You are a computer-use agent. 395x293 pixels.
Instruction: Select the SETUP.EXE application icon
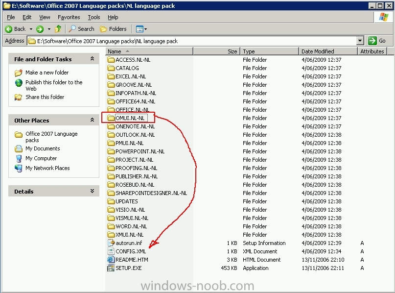coord(111,268)
